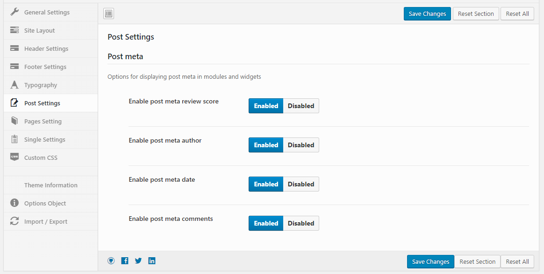Screen dimensions: 544x274
Task: Turn off post meta date display
Action: tap(301, 184)
